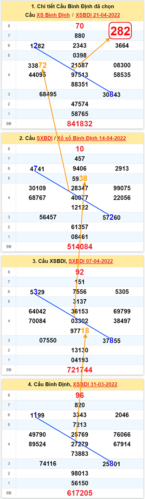Click number 25801 in fourth table

[x=111, y=464]
